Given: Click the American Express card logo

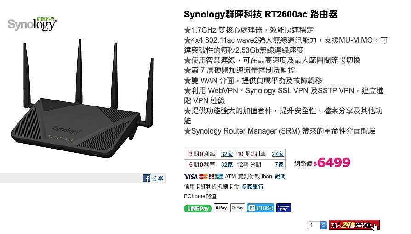Looking at the screenshot, I should point(220,177).
